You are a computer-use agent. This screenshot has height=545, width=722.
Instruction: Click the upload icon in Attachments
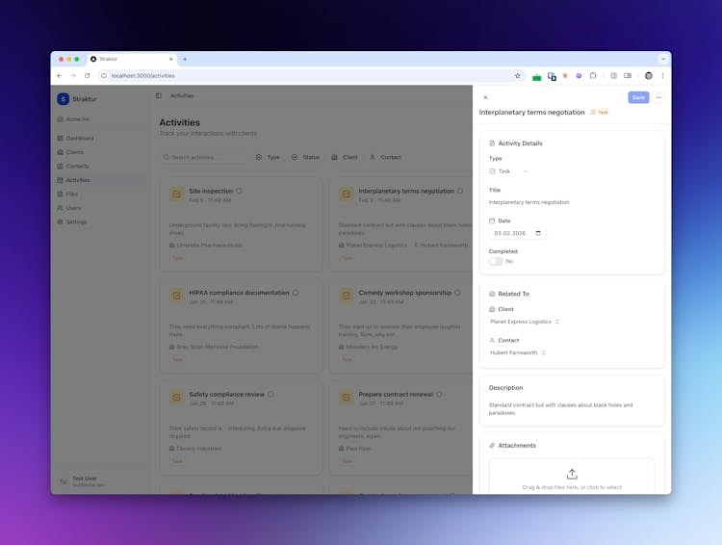click(x=572, y=474)
